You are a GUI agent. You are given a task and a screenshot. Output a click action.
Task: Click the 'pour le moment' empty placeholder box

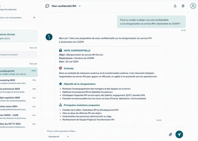coord(19,55)
